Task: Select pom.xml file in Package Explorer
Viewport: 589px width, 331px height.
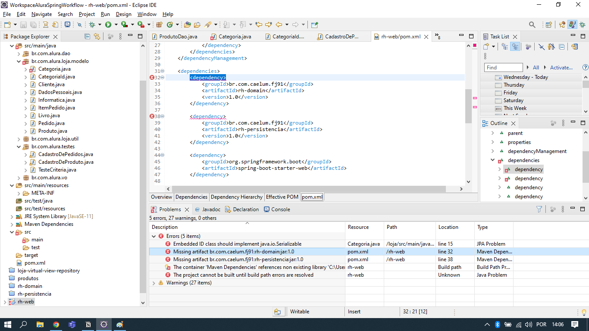Action: tap(35, 263)
